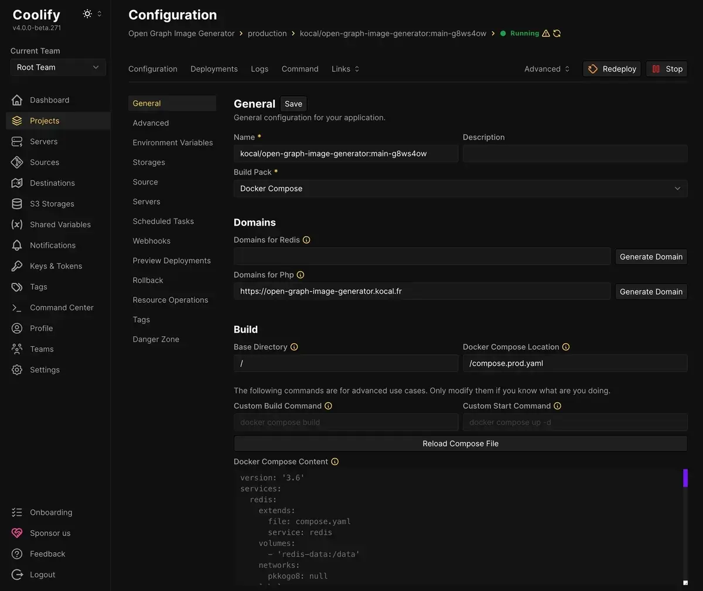Click info icon beside Domains for Redis
This screenshot has width=703, height=591.
point(306,240)
